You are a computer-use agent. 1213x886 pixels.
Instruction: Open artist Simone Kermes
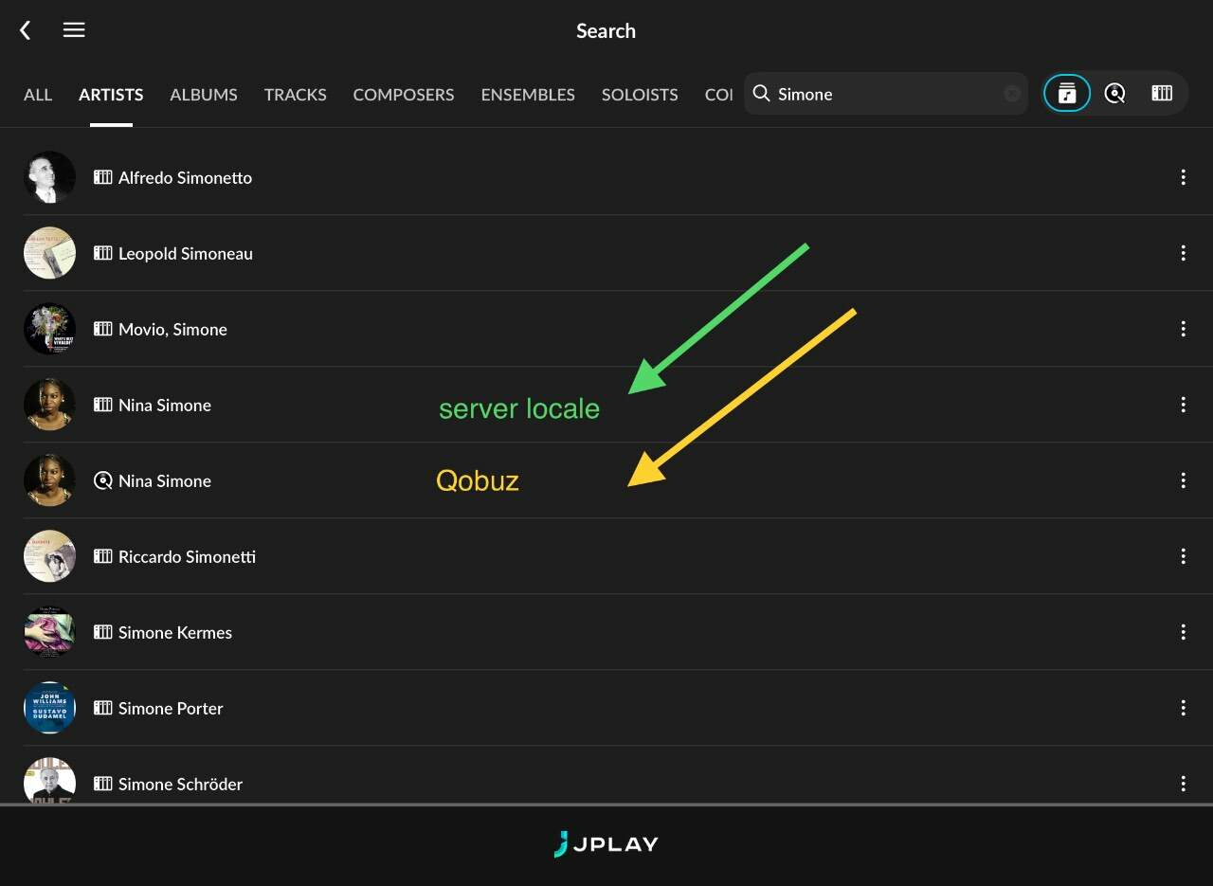[x=606, y=632]
